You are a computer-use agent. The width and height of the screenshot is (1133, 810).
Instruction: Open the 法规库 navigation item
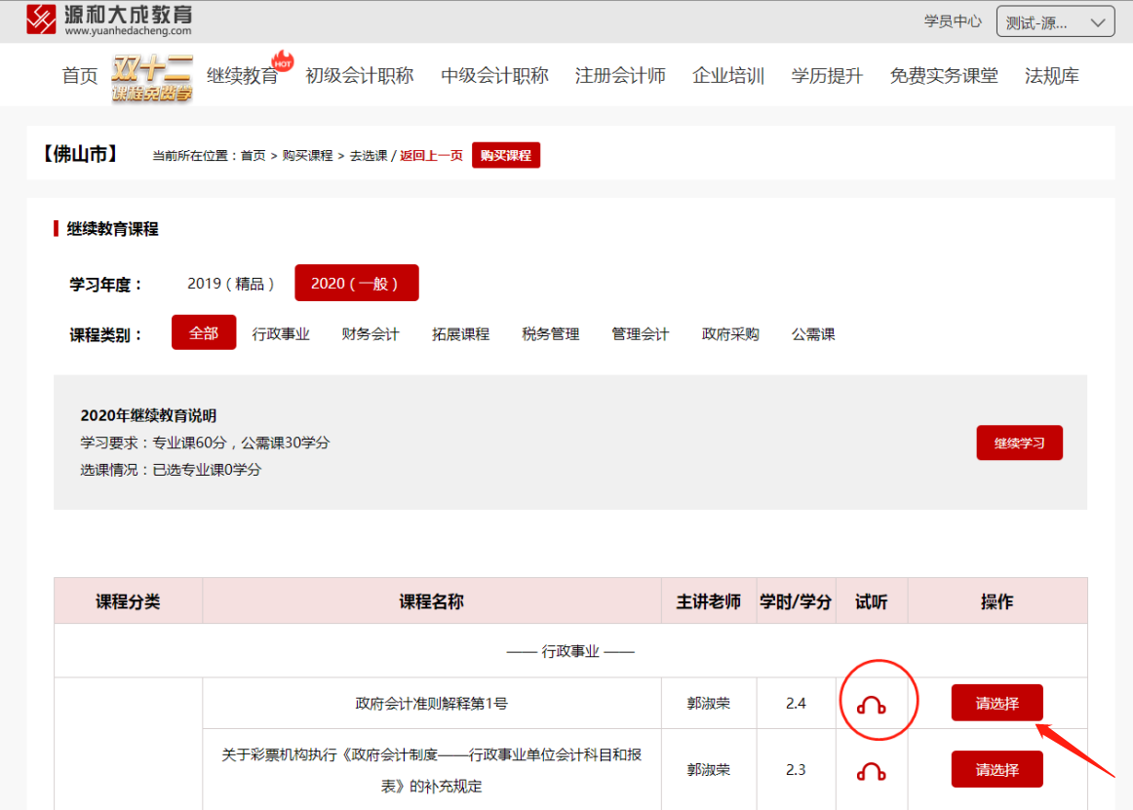[1051, 76]
